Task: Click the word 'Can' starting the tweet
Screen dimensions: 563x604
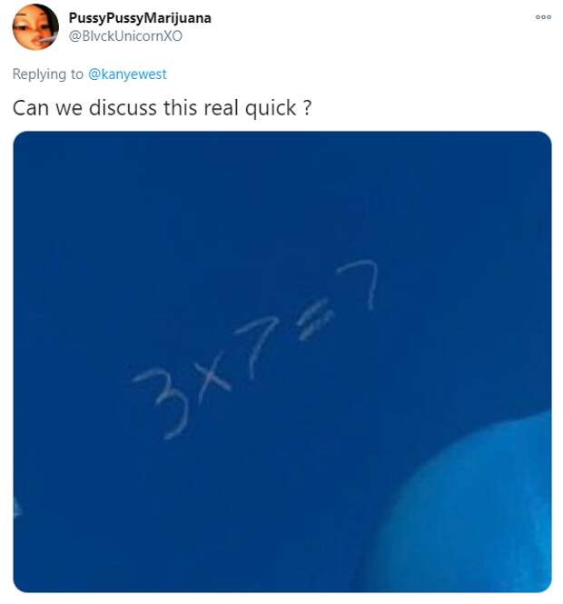Action: tap(31, 108)
